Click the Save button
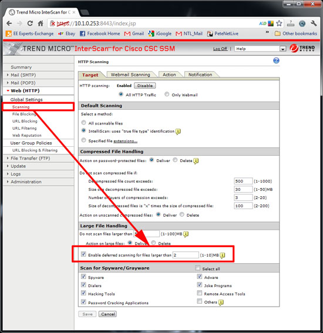The image size is (323, 333). [x=88, y=314]
